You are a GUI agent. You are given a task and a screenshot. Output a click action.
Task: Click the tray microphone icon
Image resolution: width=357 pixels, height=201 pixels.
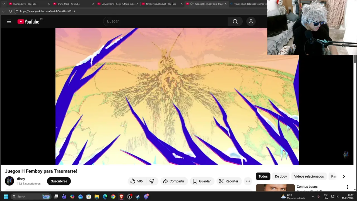(x=319, y=197)
